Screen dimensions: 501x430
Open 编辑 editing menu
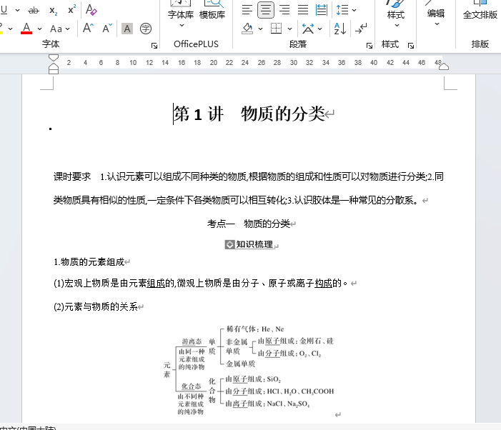click(436, 14)
